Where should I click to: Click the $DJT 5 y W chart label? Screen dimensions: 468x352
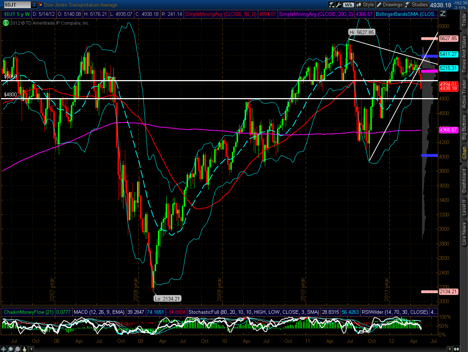[x=17, y=14]
